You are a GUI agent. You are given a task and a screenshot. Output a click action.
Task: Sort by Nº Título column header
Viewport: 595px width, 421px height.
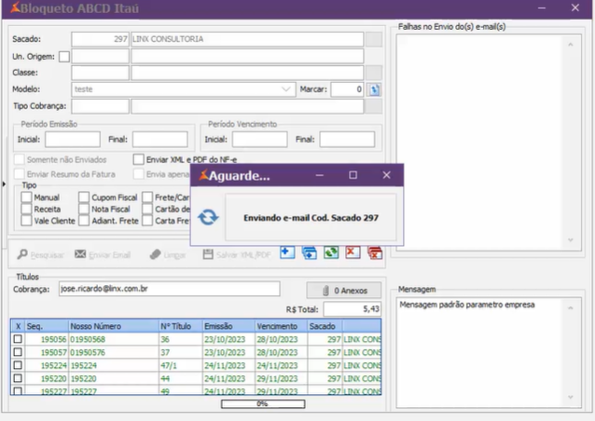pyautogui.click(x=181, y=326)
